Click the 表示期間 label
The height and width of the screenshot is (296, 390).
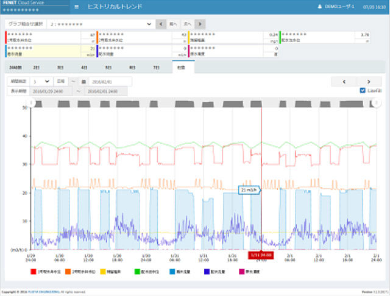[x=19, y=91]
